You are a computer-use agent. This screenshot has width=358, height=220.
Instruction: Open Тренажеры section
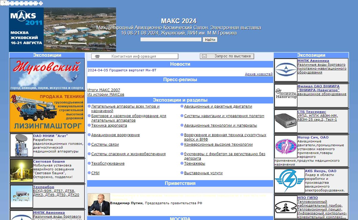(195, 164)
